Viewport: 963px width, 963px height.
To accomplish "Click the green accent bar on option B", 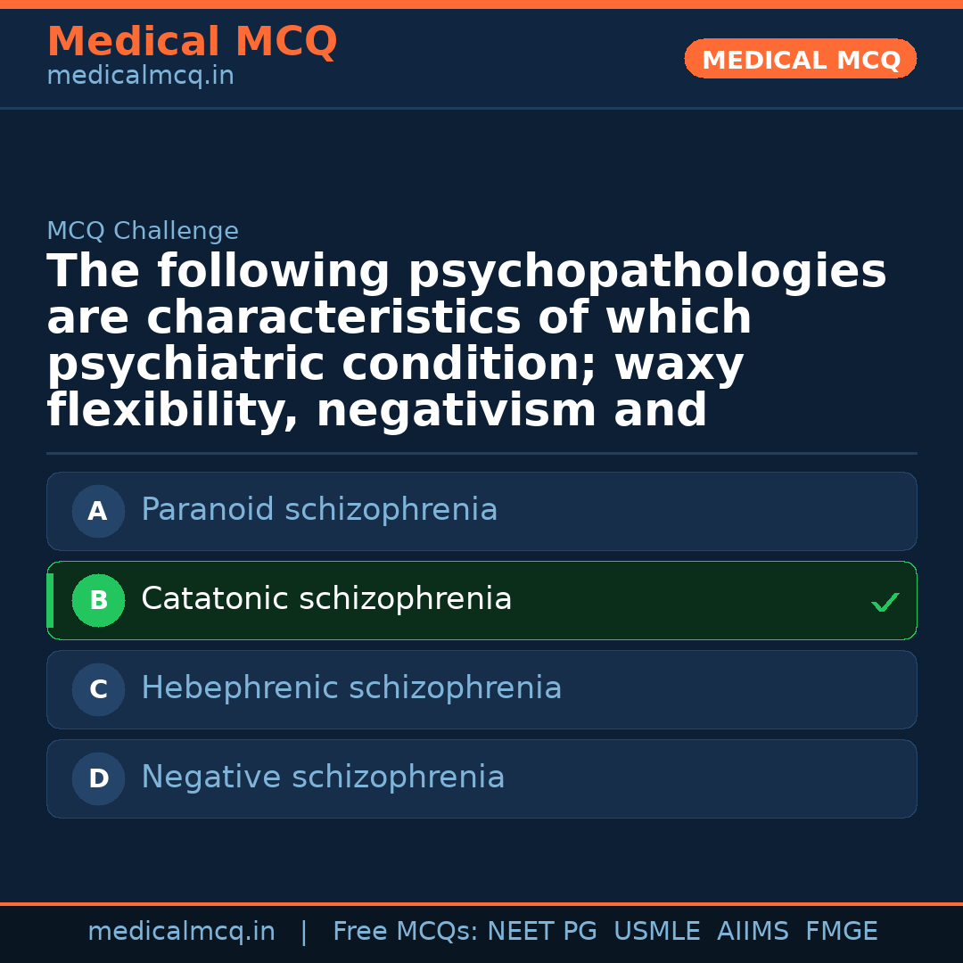I will click(x=50, y=601).
